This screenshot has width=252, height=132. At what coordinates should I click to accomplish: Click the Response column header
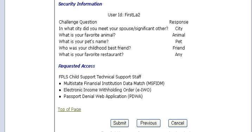[179, 22]
